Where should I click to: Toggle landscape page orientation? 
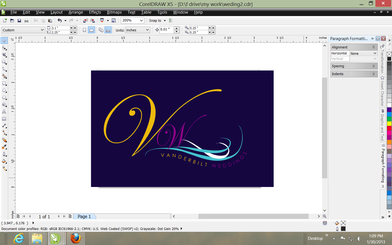click(91, 30)
